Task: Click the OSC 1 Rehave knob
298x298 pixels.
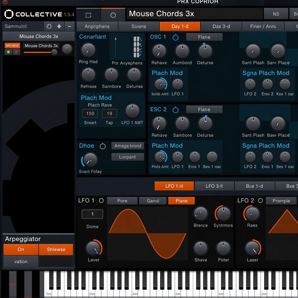Action: (x=159, y=51)
